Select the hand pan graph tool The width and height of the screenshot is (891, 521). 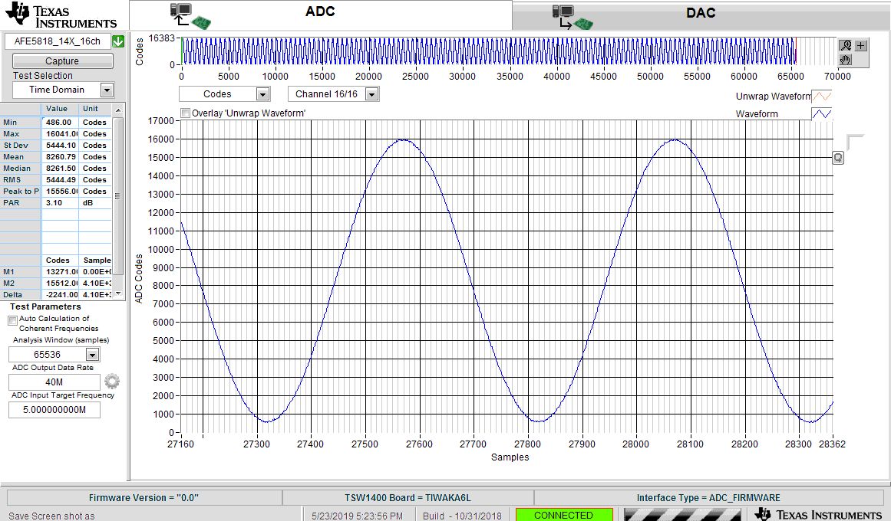pos(846,60)
